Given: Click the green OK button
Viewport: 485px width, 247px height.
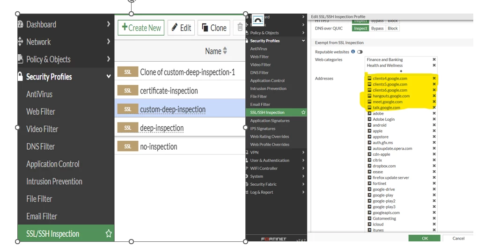Looking at the screenshot, I should [424, 238].
